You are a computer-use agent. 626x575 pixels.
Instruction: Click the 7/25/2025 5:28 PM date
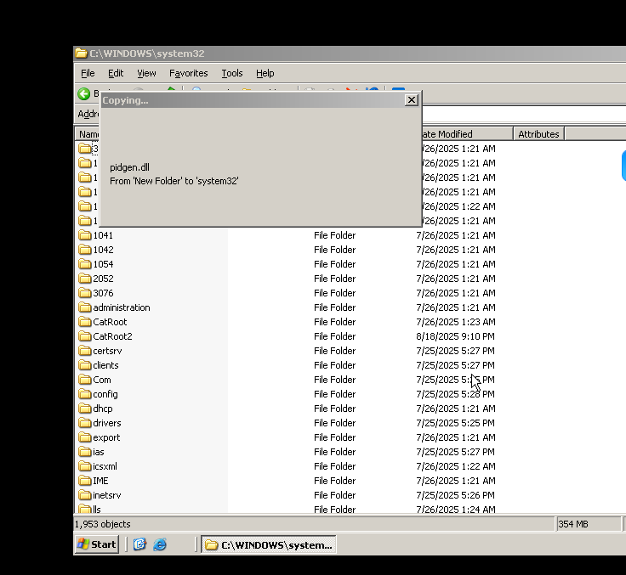pos(455,394)
